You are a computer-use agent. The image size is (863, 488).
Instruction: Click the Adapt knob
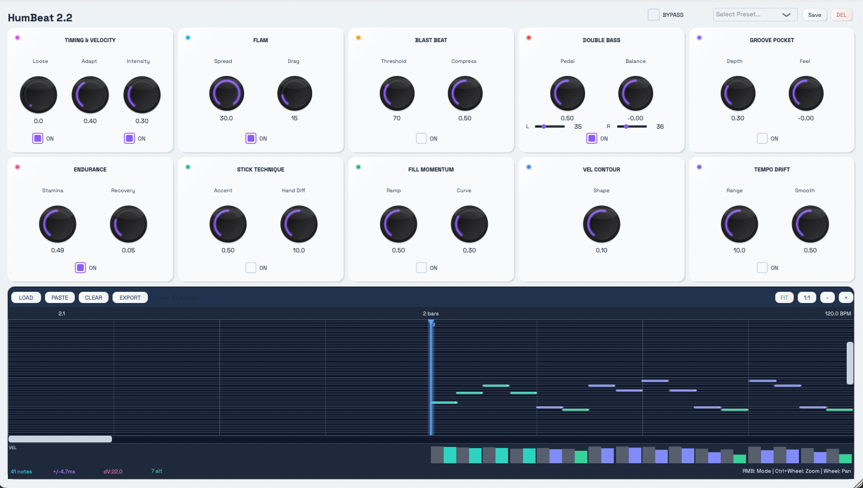(90, 94)
